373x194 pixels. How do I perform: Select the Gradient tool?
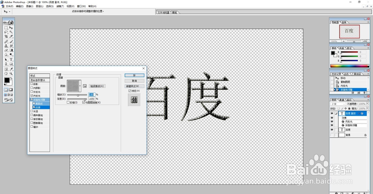pos(11,50)
